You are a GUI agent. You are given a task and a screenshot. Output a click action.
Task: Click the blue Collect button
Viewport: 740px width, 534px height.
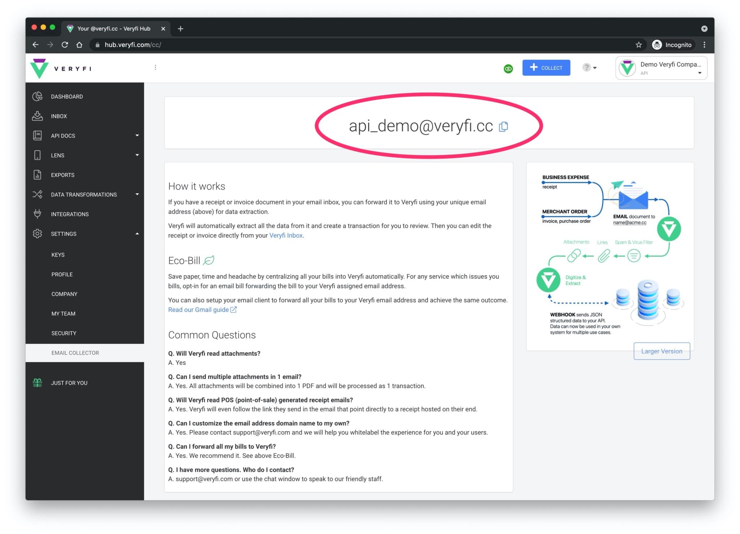[x=546, y=68]
